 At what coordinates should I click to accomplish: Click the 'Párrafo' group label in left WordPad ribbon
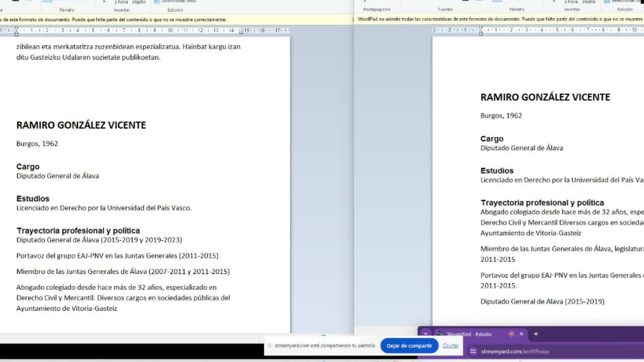pos(67,10)
